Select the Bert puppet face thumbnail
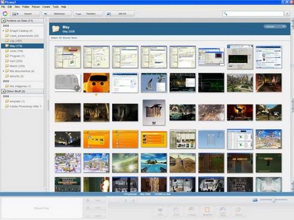Image resolution: width=294 pixels, height=220 pixels. [97, 82]
